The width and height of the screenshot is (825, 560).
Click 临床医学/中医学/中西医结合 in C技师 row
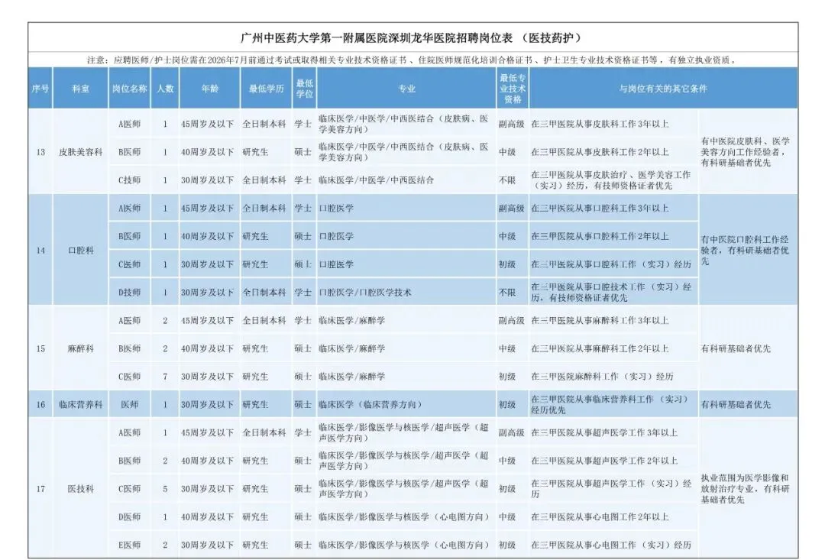pyautogui.click(x=376, y=180)
